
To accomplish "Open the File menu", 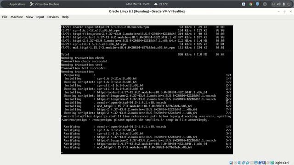I will [5, 17].
